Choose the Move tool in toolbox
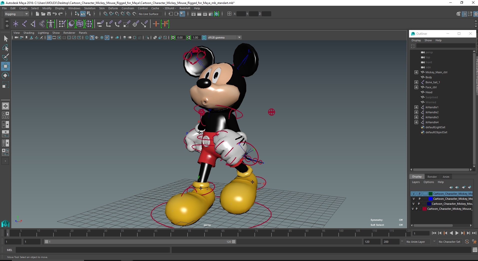Screen dimensions: 478x261 click(x=5, y=66)
